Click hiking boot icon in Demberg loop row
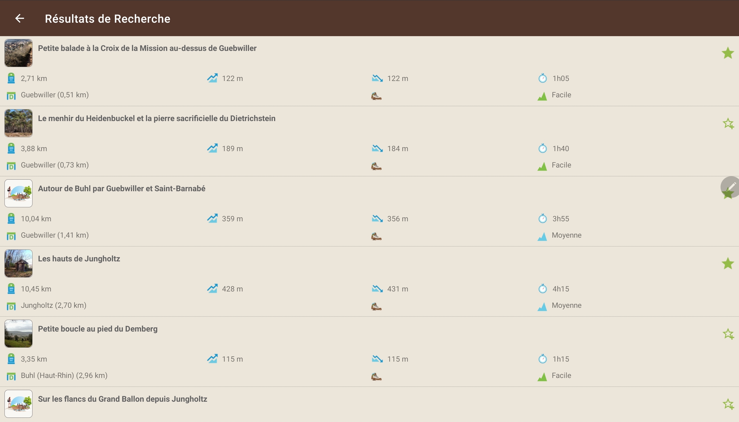The width and height of the screenshot is (739, 422). point(376,376)
